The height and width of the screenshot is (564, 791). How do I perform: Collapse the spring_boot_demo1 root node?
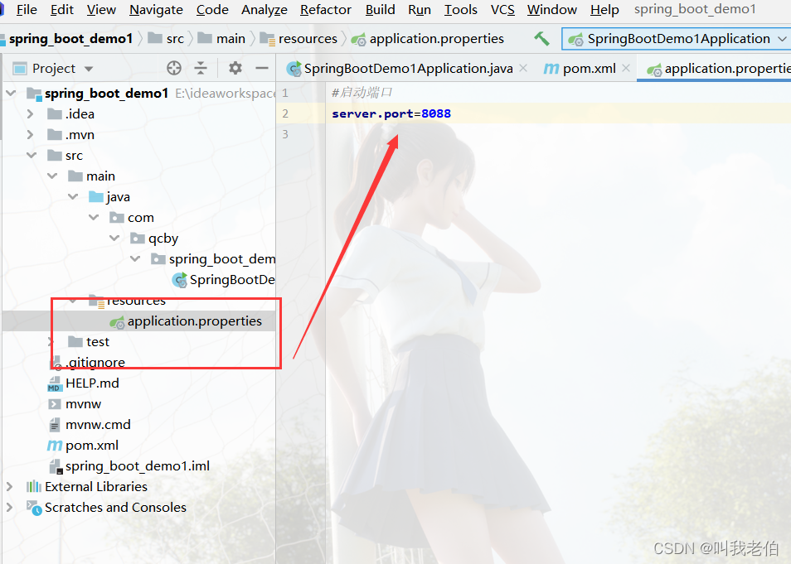tap(11, 94)
